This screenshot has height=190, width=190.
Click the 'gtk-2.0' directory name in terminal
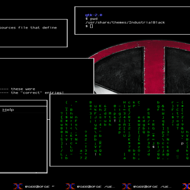[94, 15]
